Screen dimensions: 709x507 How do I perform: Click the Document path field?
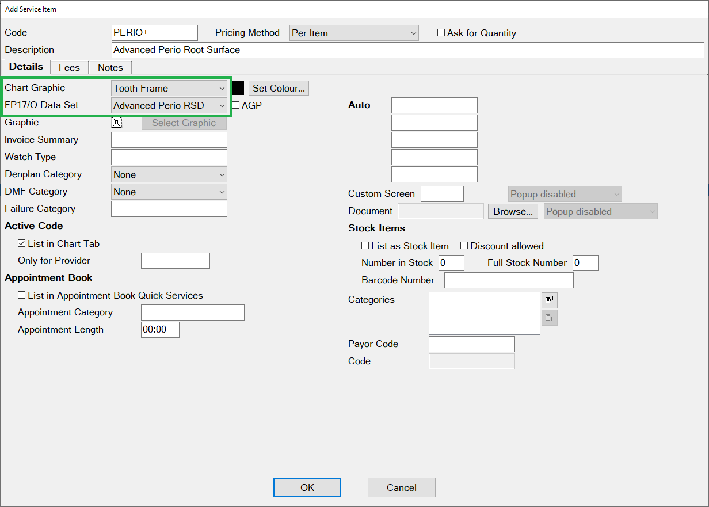tap(441, 211)
